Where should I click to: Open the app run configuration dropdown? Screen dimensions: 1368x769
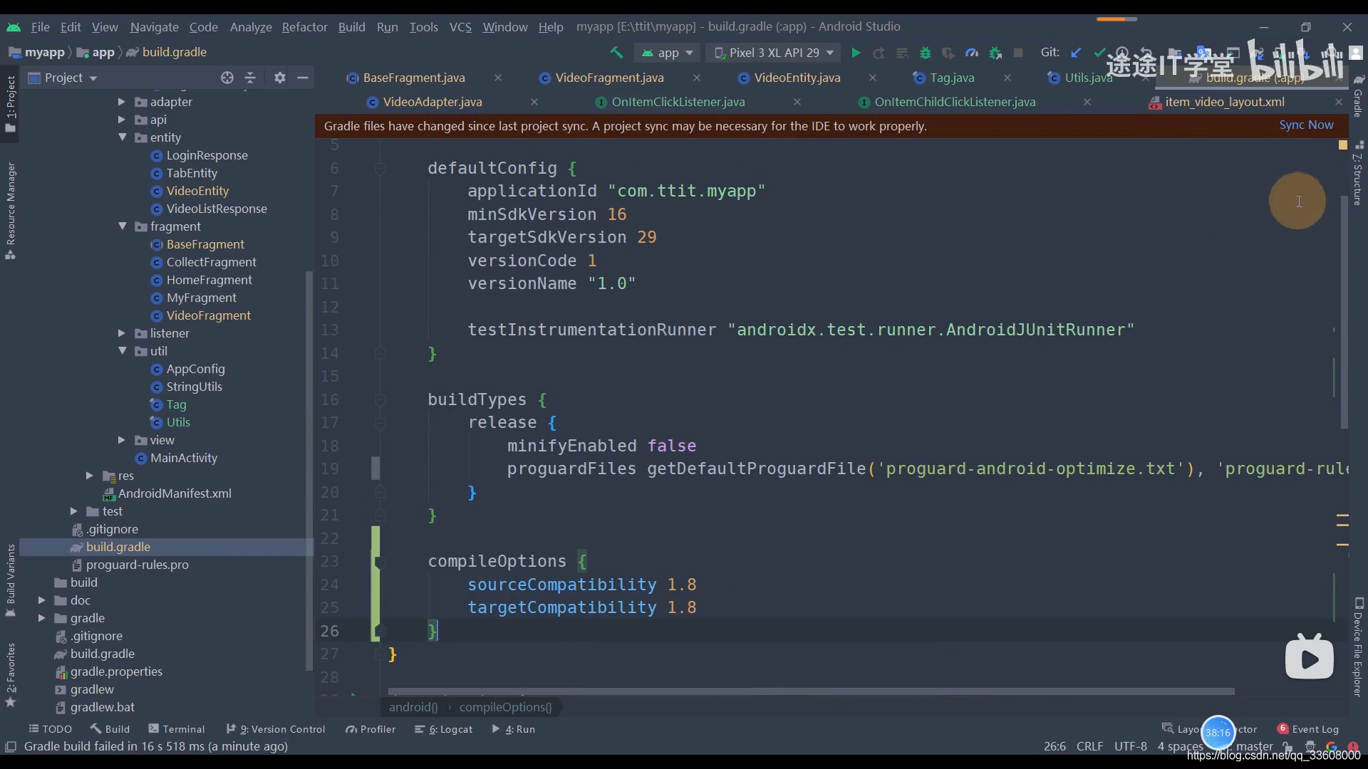tap(667, 53)
